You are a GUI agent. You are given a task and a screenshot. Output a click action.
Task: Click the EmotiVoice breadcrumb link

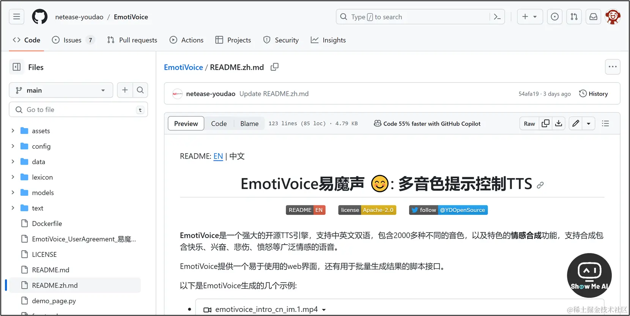(x=183, y=67)
